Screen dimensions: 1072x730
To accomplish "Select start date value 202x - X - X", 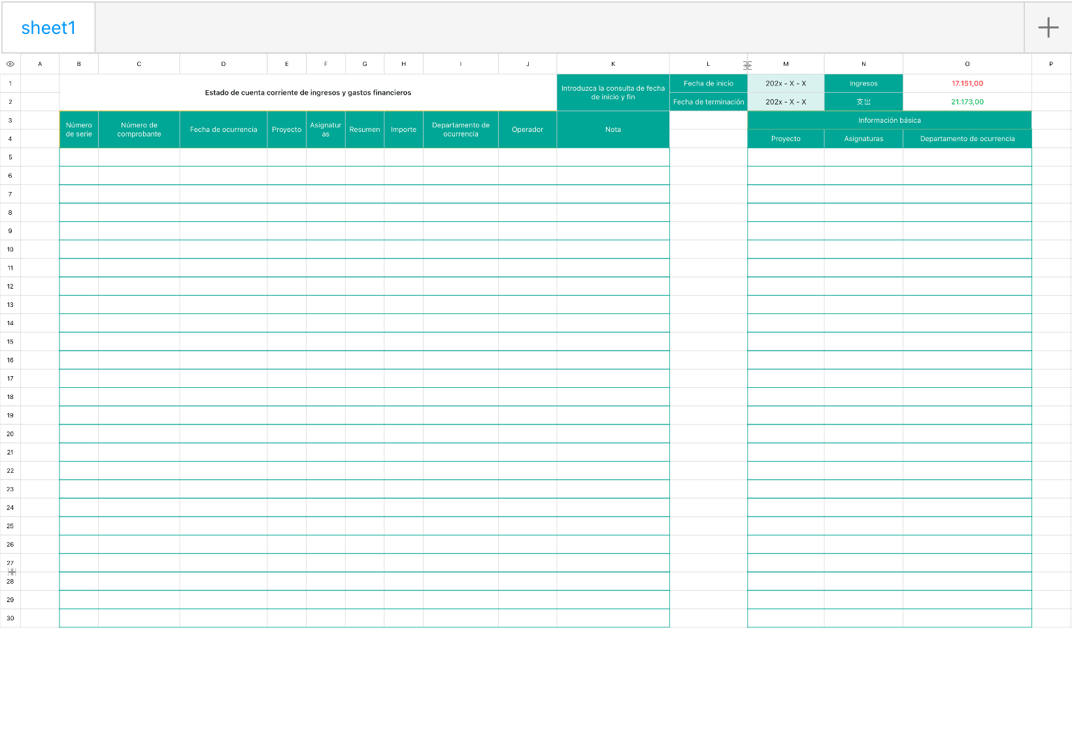I will [786, 84].
